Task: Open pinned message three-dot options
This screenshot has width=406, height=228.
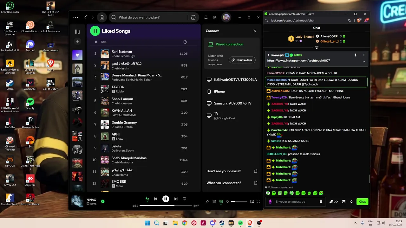Action: click(x=364, y=55)
